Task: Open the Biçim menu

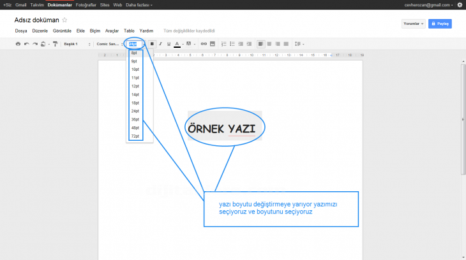Action: point(95,31)
